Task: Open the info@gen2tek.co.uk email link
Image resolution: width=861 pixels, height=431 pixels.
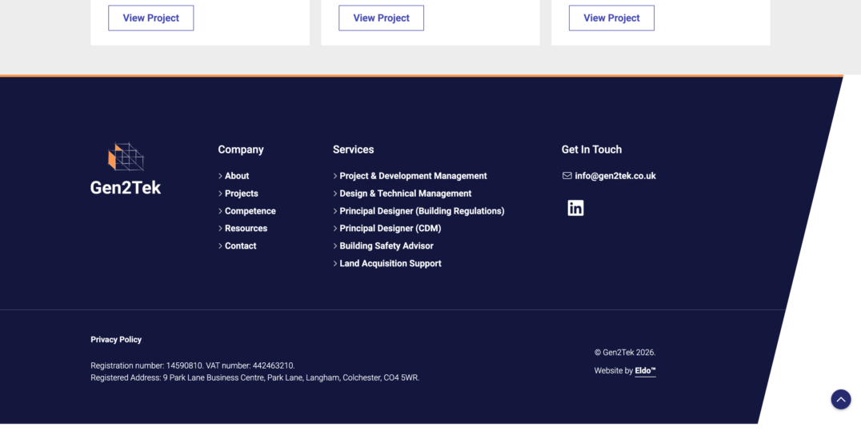Action: [x=615, y=176]
